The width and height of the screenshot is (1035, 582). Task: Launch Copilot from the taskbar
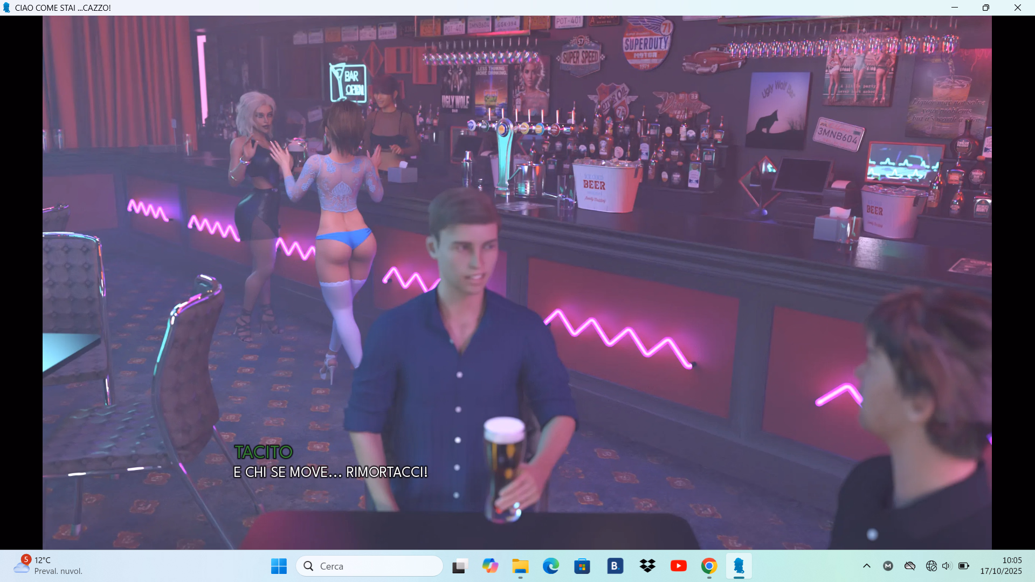pos(490,566)
